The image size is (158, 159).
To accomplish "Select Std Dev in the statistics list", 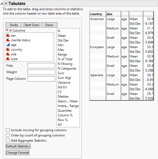I will point(63,40).
